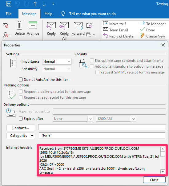Open Customize Quick Access Toolbar dropdown
Viewport: 169px width, 186px height.
(x=53, y=4)
